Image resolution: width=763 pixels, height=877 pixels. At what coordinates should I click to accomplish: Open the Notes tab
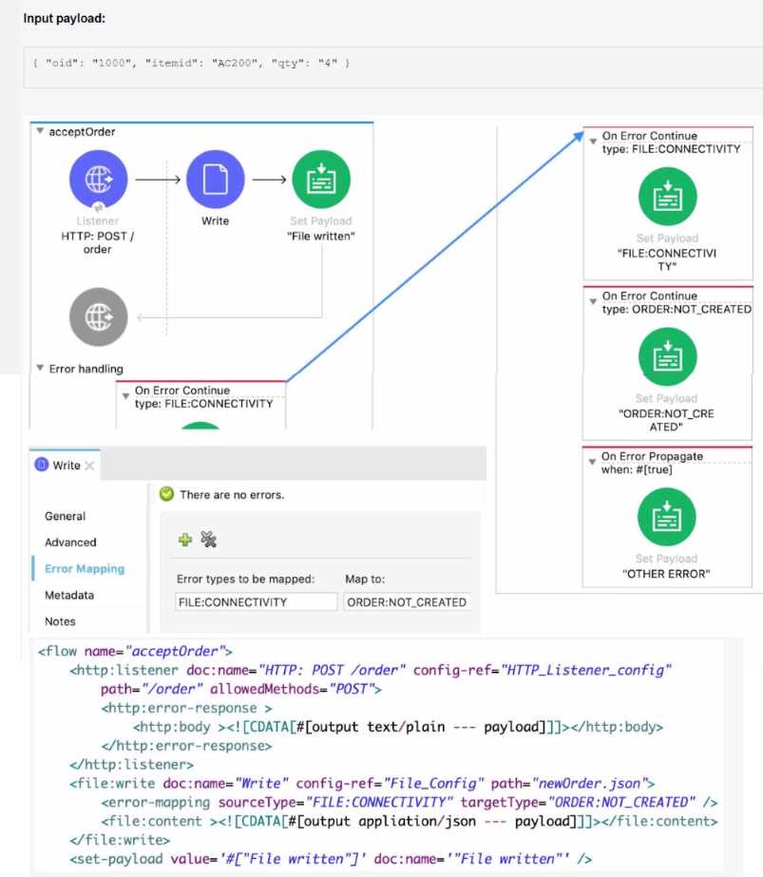click(x=60, y=621)
